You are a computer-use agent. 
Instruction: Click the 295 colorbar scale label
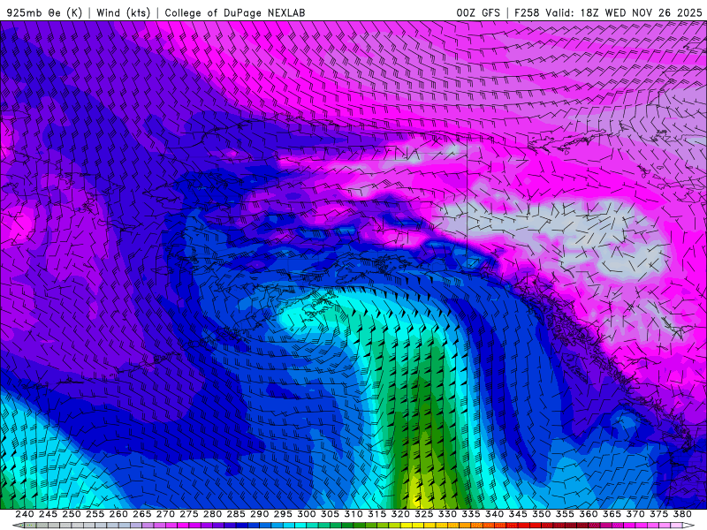point(282,514)
